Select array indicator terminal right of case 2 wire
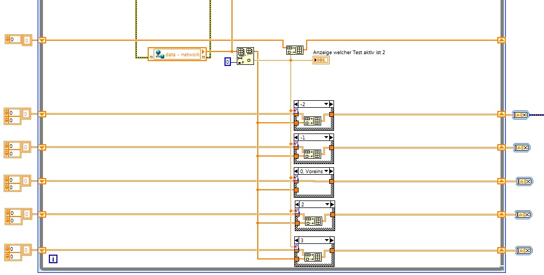 [523, 215]
